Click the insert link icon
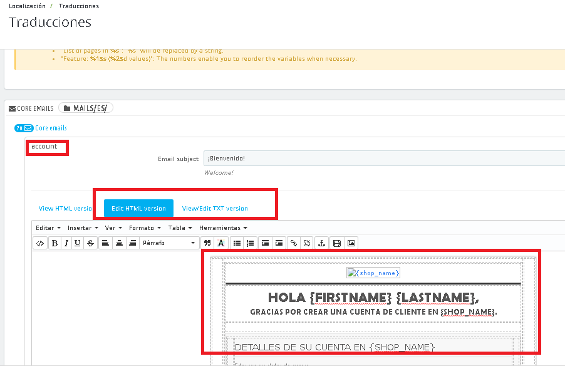Image resolution: width=565 pixels, height=366 pixels. (293, 243)
